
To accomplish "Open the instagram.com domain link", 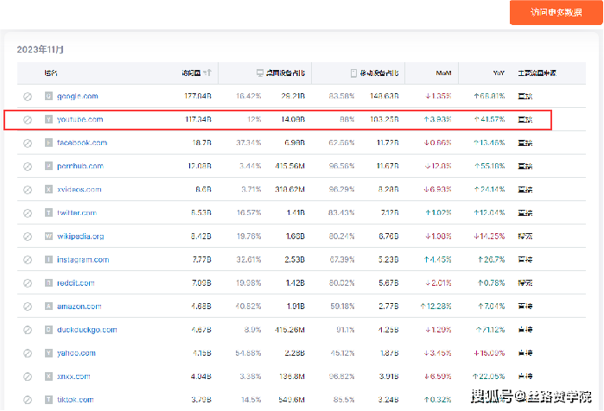I will pos(83,260).
